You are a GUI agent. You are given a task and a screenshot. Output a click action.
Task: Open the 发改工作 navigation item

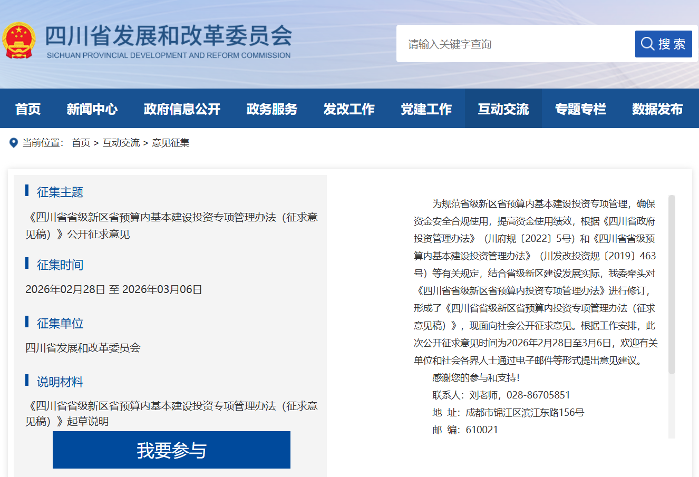click(x=349, y=109)
